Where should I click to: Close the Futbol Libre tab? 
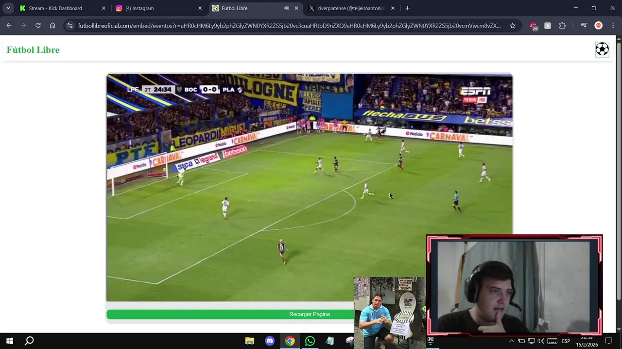[x=296, y=8]
